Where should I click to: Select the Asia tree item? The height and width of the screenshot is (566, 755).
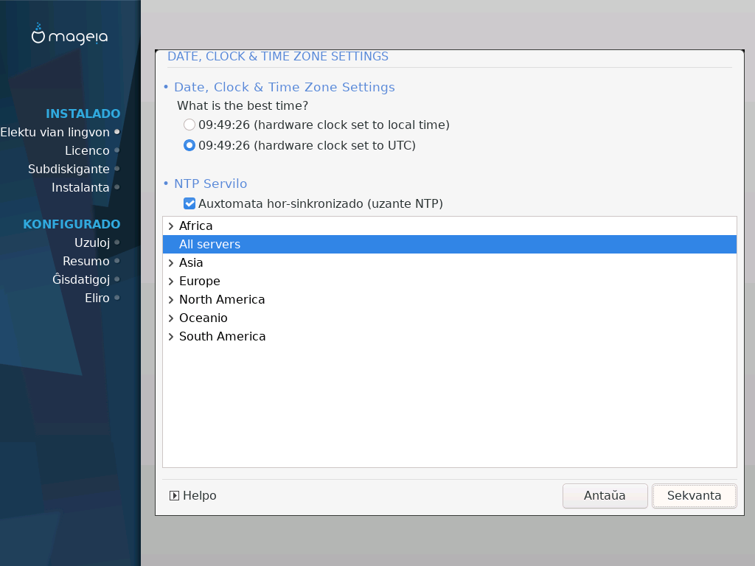tap(191, 263)
